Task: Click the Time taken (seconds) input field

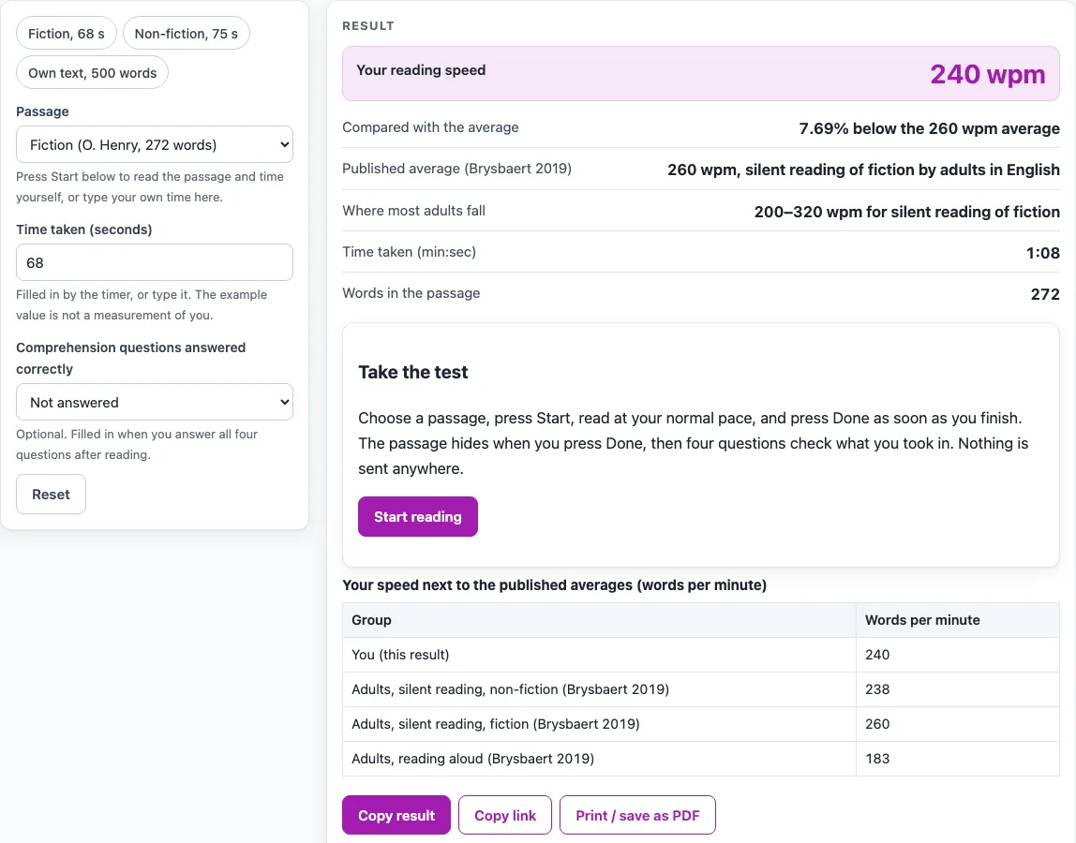Action: tap(155, 262)
